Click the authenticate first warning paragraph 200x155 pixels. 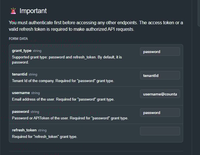[x=96, y=26]
